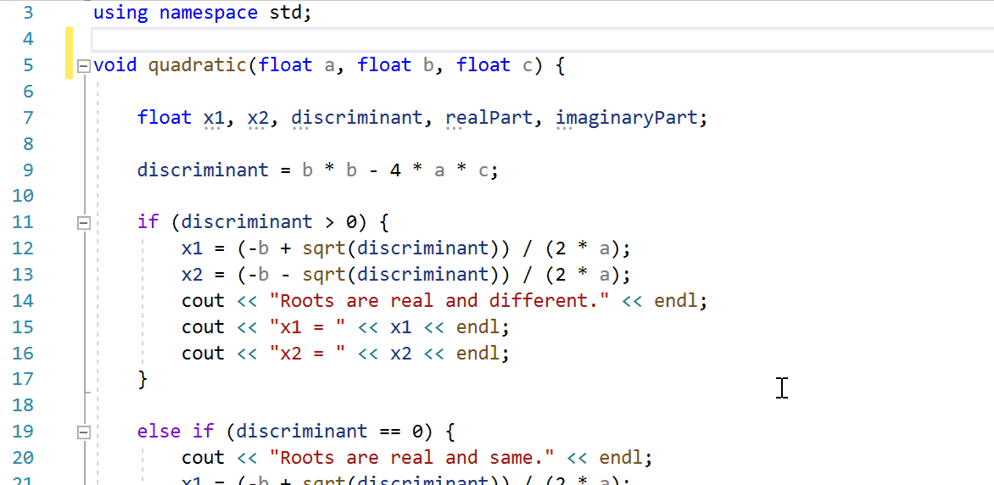Select line number 14 in the margin
994x485 pixels.
[24, 300]
